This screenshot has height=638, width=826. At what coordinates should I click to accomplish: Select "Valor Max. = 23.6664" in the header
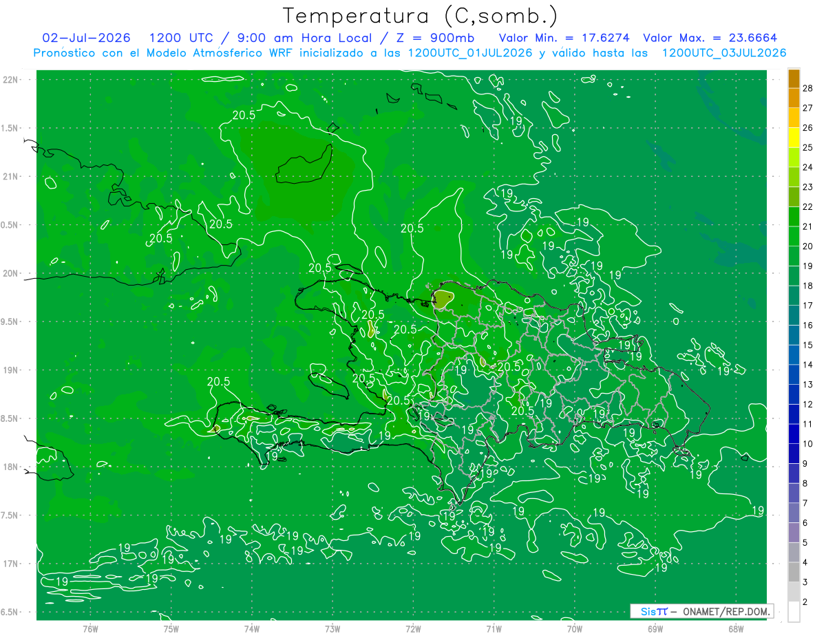tap(710, 38)
